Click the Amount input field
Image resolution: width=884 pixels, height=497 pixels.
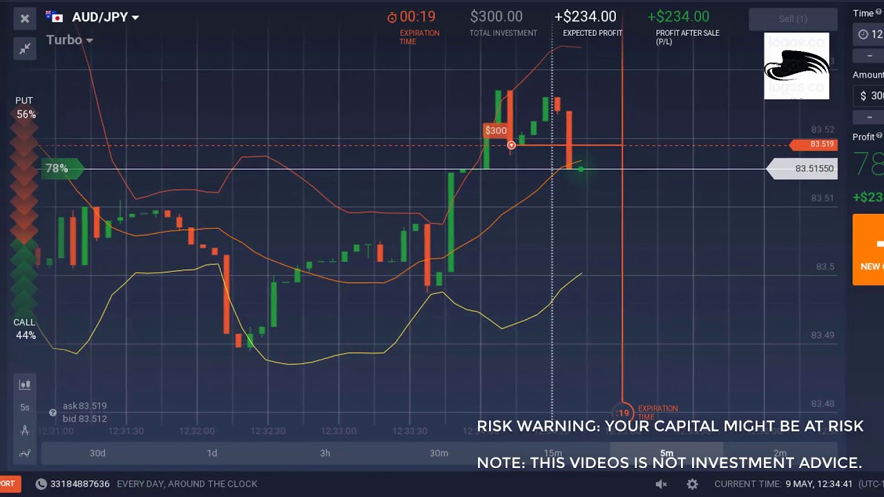coord(869,96)
